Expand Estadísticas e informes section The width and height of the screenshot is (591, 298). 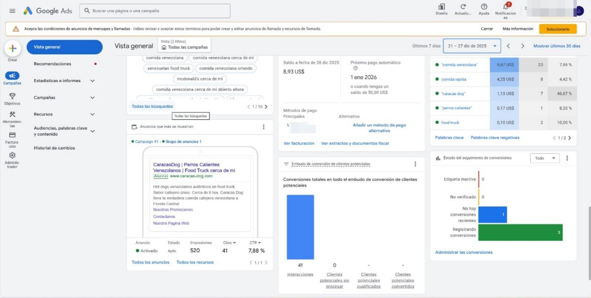[x=92, y=81]
